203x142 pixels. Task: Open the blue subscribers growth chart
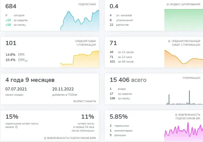point(80,20)
